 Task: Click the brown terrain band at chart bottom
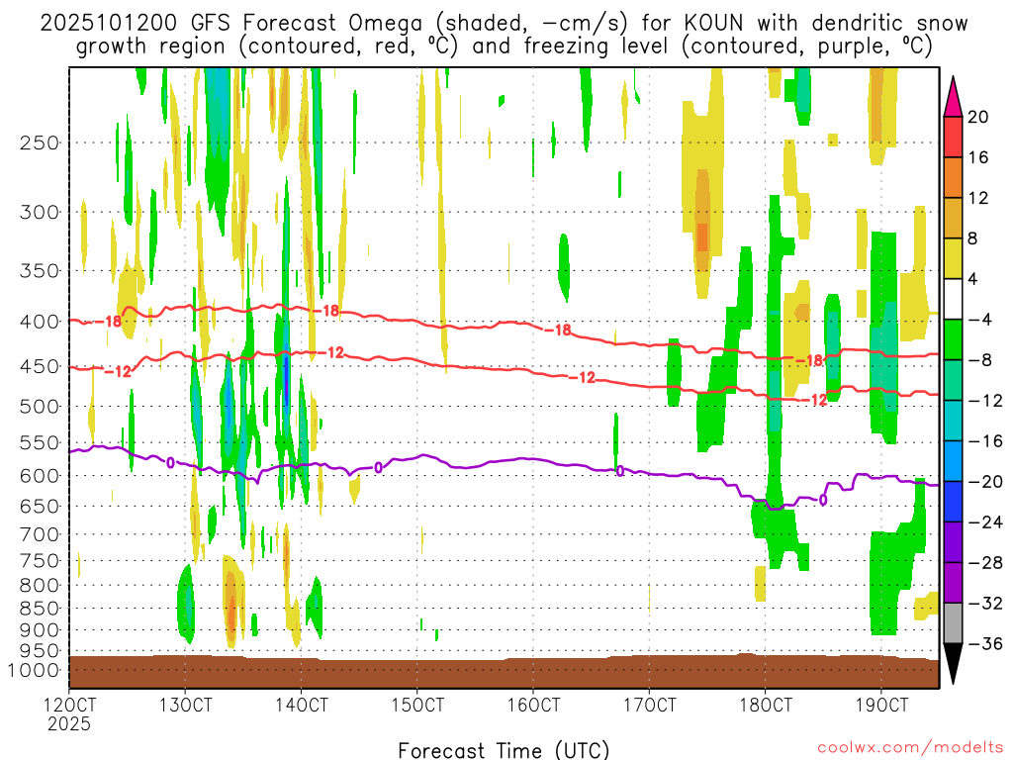coord(504,672)
